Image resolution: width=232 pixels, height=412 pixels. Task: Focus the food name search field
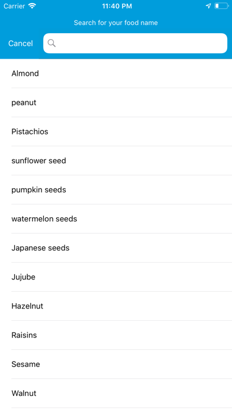pyautogui.click(x=135, y=43)
